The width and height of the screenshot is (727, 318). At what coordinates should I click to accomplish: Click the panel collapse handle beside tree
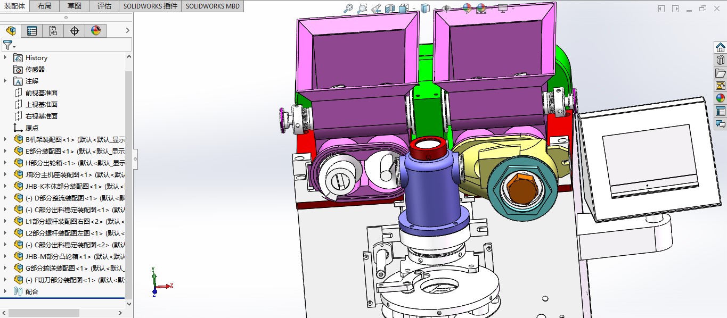point(135,159)
